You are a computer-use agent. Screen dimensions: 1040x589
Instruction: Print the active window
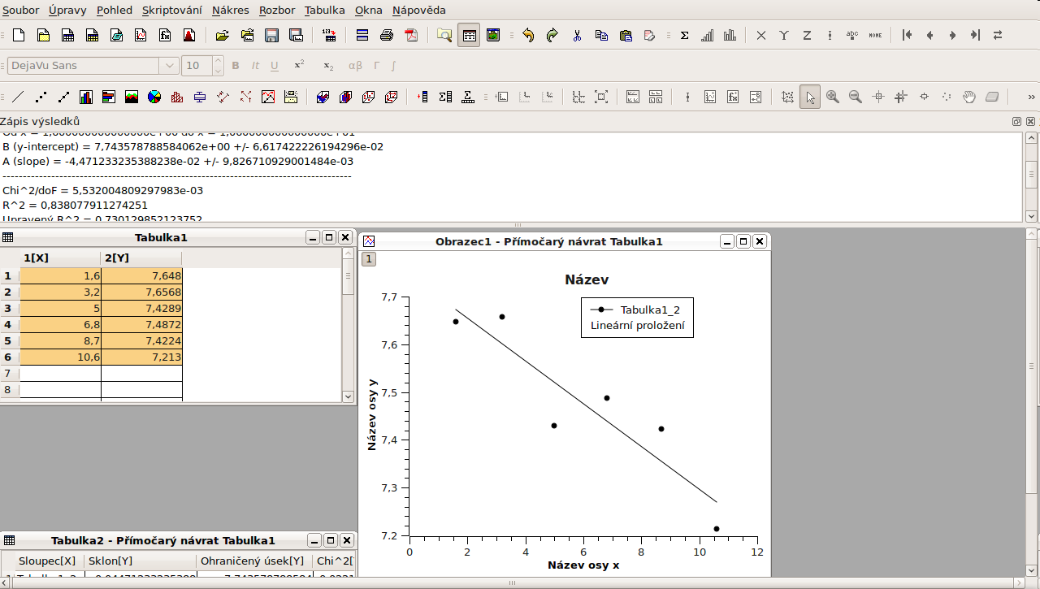click(388, 35)
